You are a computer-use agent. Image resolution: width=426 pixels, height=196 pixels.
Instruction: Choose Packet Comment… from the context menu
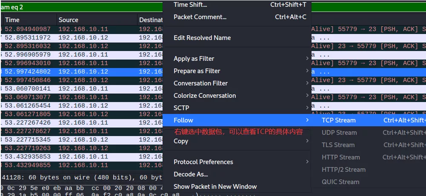pyautogui.click(x=200, y=17)
